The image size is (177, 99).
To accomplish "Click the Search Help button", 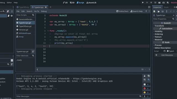I will (x=136, y=11).
